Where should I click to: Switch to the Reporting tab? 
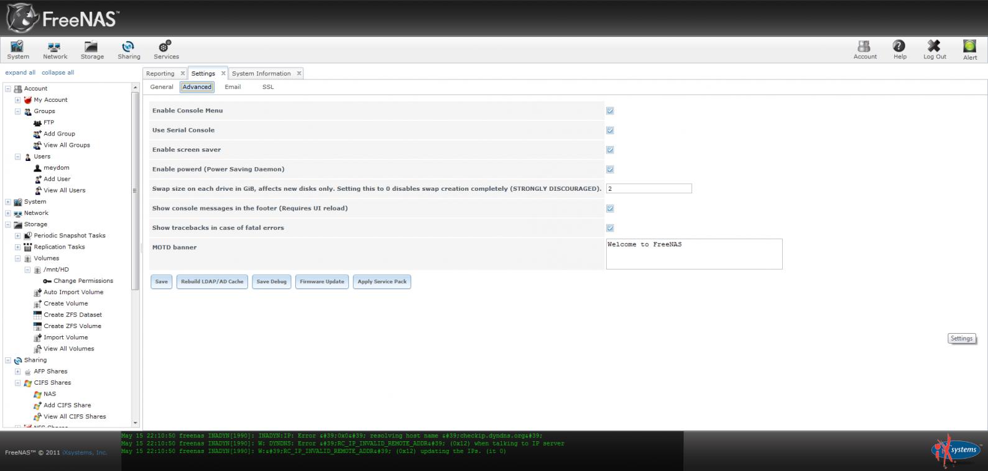click(x=160, y=73)
